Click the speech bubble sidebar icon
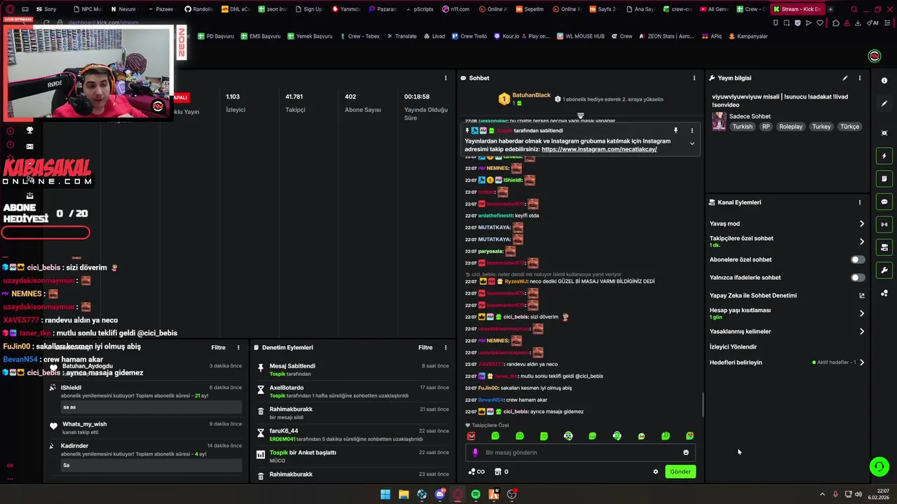The width and height of the screenshot is (897, 504). pyautogui.click(x=884, y=202)
